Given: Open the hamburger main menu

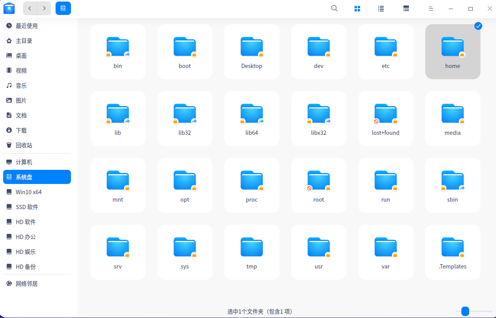Looking at the screenshot, I should pos(431,8).
